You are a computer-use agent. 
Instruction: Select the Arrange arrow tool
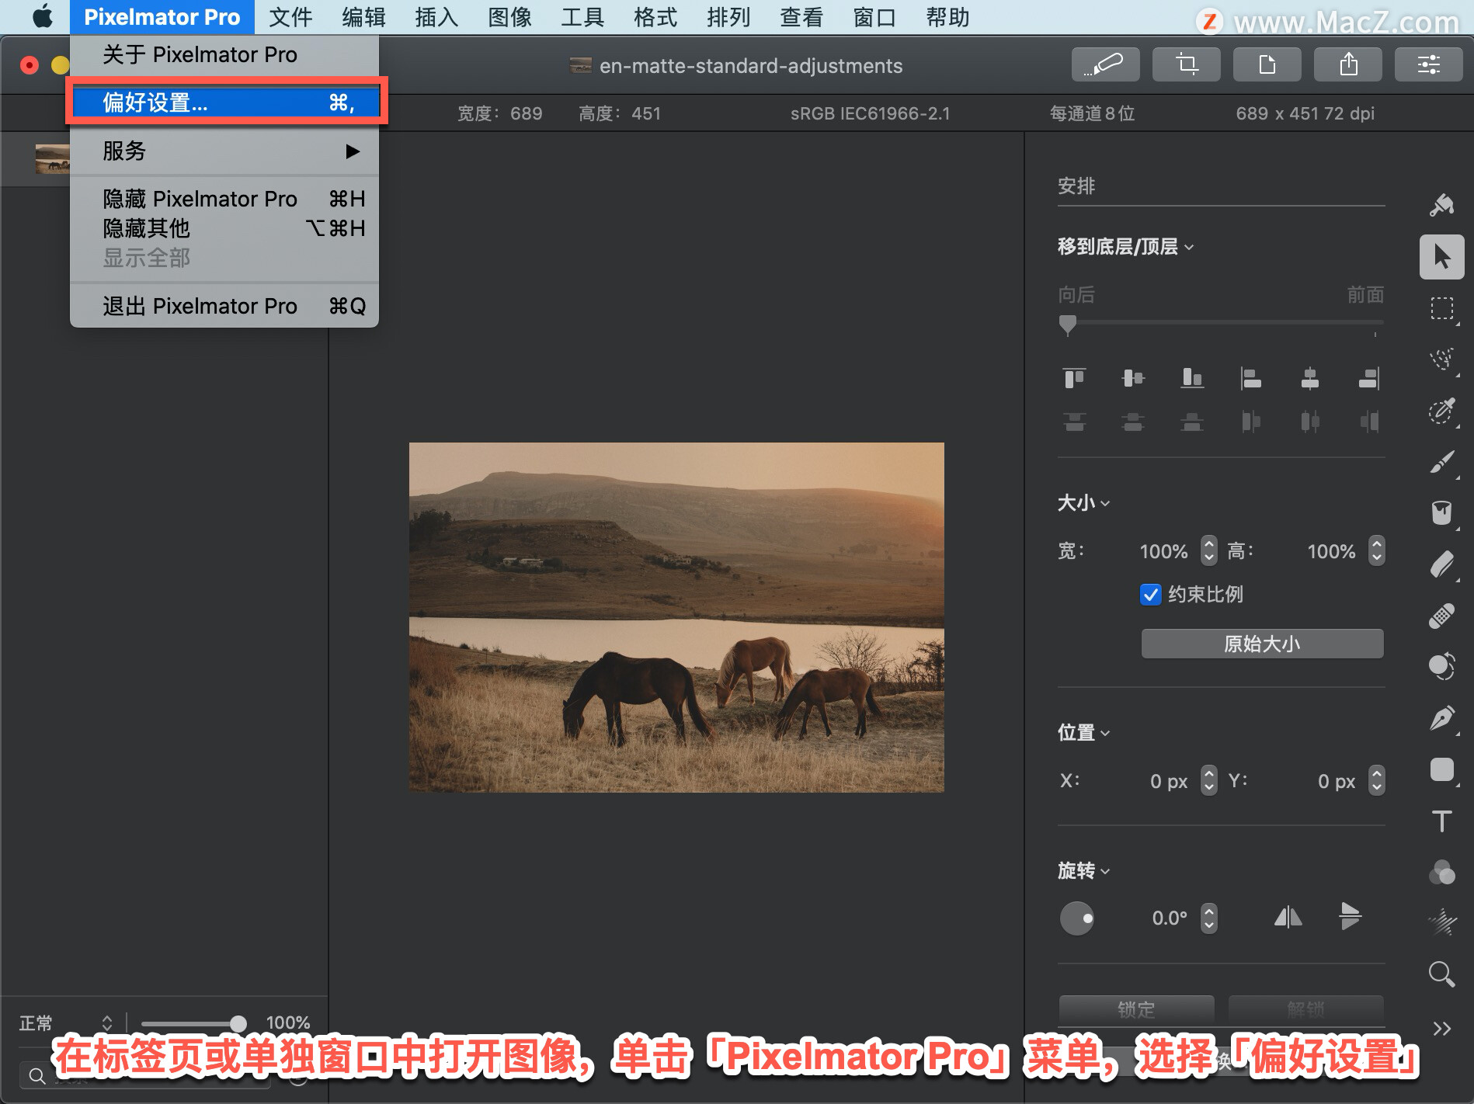click(x=1441, y=257)
